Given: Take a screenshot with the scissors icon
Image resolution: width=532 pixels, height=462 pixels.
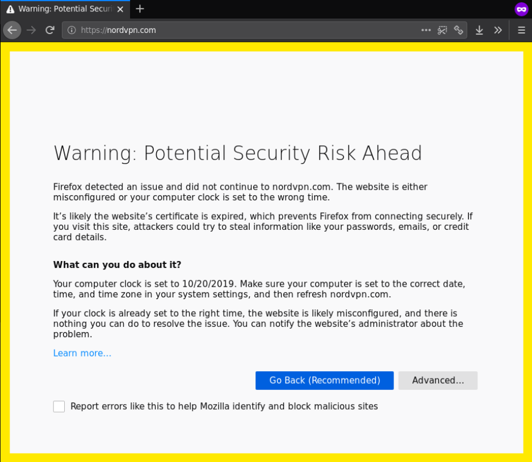Looking at the screenshot, I should coord(442,30).
